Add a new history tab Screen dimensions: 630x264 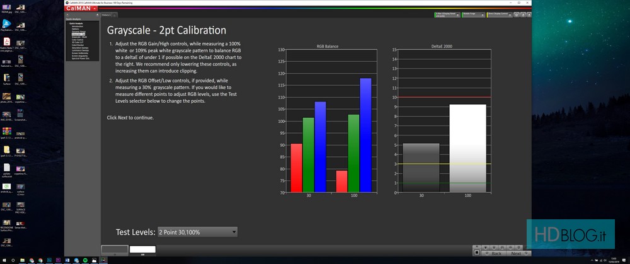point(115,15)
